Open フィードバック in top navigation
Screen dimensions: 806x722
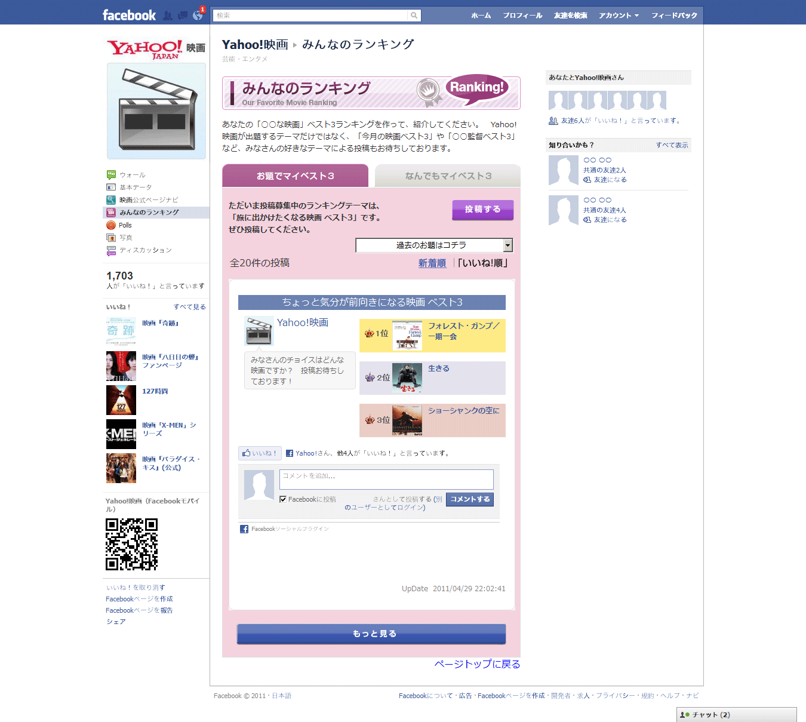pos(674,16)
